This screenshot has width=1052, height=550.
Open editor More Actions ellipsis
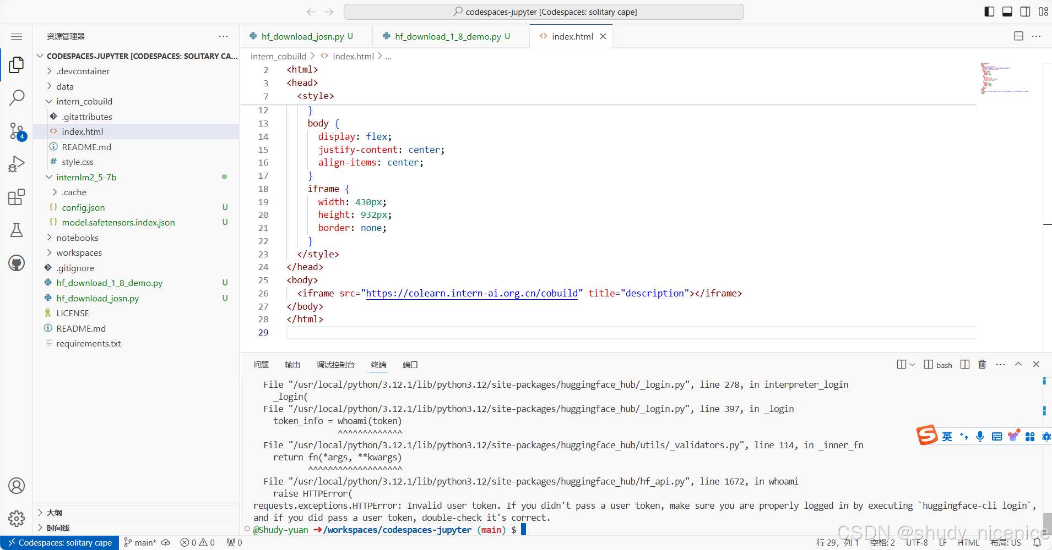click(1036, 36)
